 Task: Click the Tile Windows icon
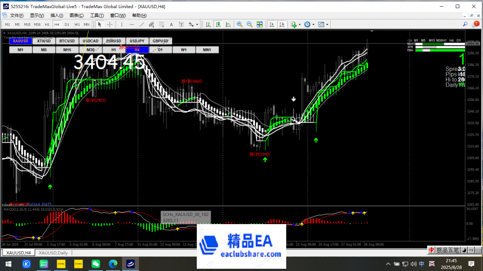click(x=260, y=24)
